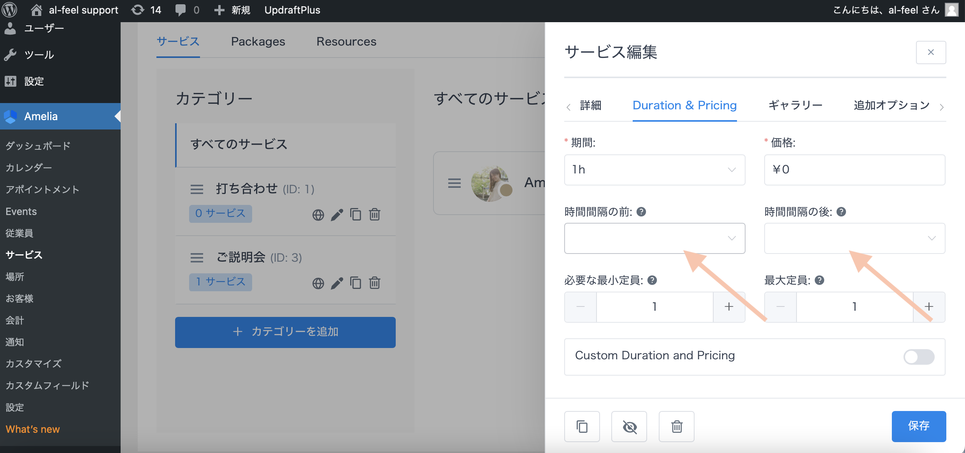Click pencil edit icon for 打ち合わせ category
The image size is (965, 453).
337,215
